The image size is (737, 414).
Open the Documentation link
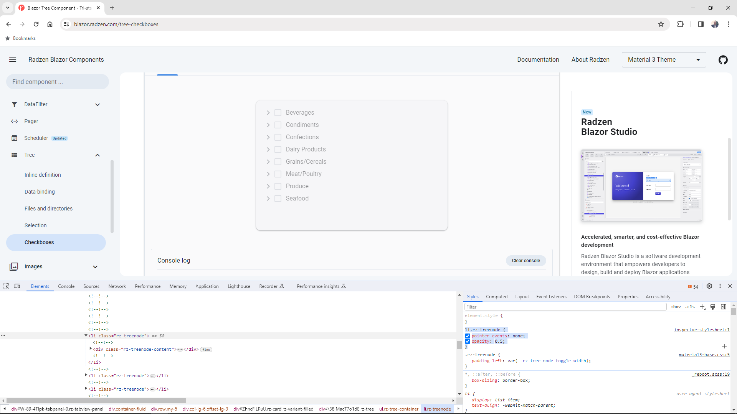[x=538, y=60]
